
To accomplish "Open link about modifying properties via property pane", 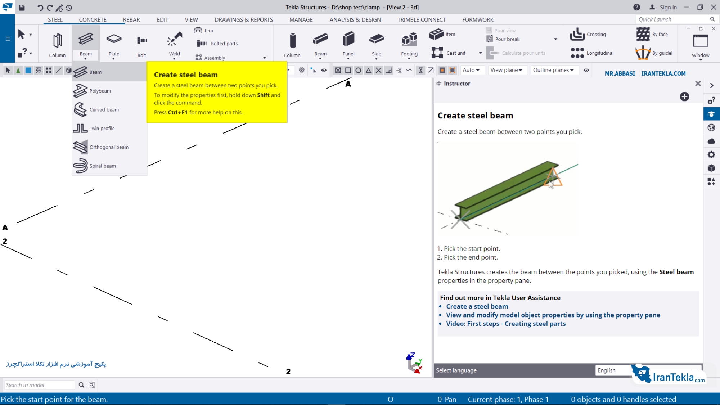I will [x=553, y=315].
